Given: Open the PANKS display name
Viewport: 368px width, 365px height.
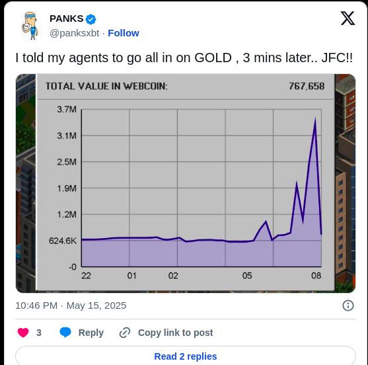Looking at the screenshot, I should pos(67,19).
